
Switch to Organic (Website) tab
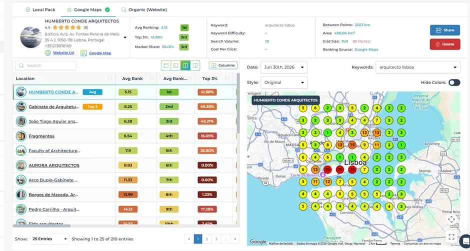click(x=144, y=9)
